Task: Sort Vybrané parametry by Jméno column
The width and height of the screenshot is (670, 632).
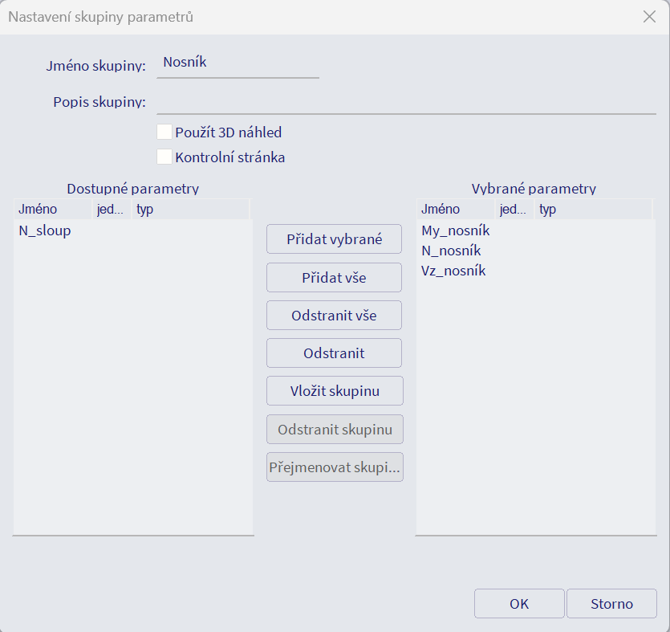Action: click(x=454, y=210)
